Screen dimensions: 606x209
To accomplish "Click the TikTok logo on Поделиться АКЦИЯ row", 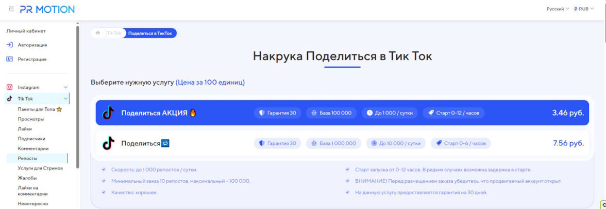I will tap(108, 113).
